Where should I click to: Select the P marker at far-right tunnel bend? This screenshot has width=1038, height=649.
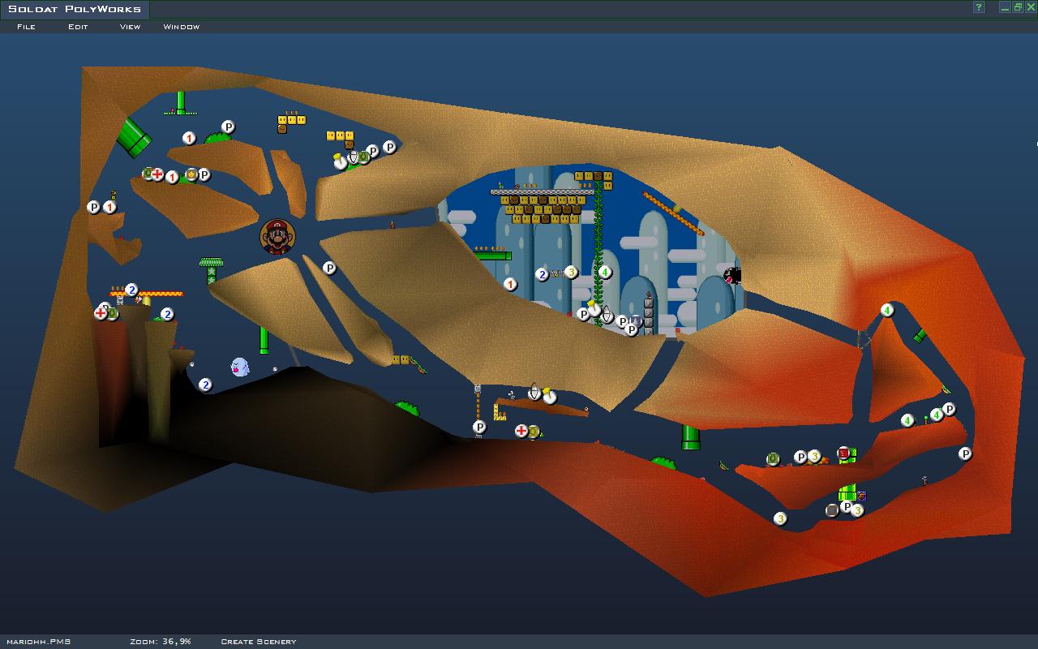point(965,453)
